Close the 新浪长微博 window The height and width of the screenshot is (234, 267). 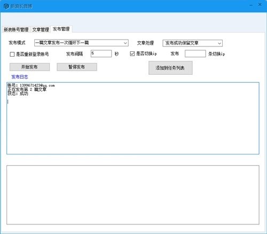[260, 5]
